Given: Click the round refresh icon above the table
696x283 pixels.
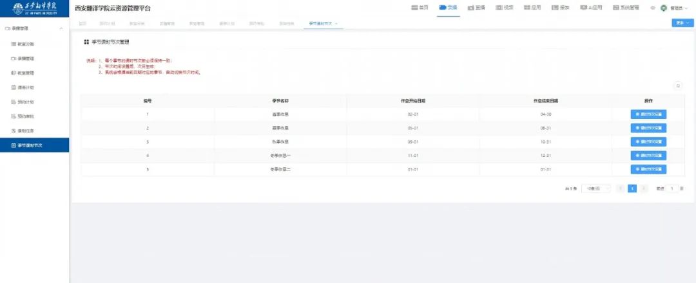Looking at the screenshot, I should pyautogui.click(x=677, y=85).
